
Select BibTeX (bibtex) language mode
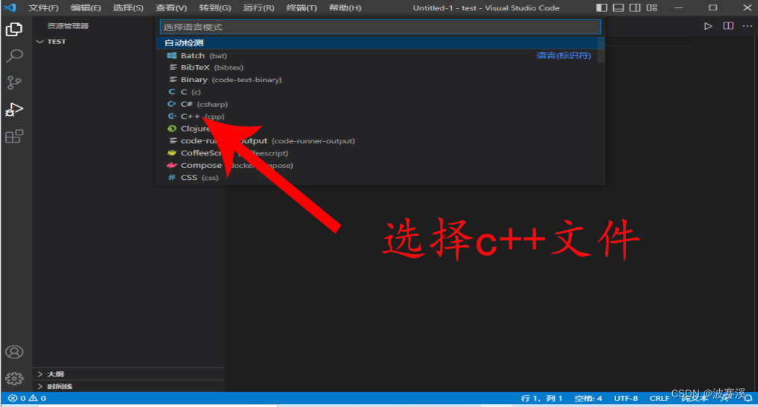380,68
